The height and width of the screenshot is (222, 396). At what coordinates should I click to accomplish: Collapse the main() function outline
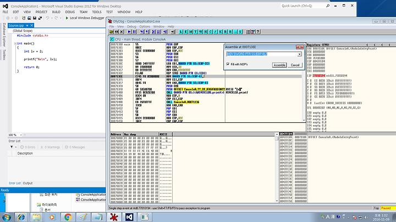pyautogui.click(x=15, y=43)
